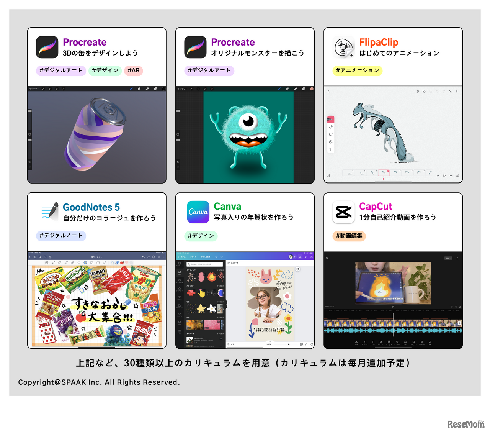Select the text tool in FlipaClip
Screen dimensions: 490x433
(x=331, y=149)
